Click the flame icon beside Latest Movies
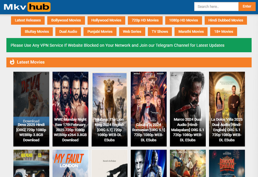The image size is (258, 177). [12, 62]
